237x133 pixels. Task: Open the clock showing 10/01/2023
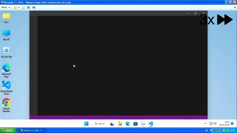coord(224,123)
